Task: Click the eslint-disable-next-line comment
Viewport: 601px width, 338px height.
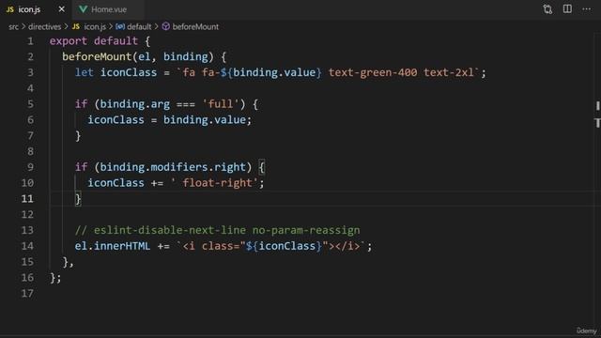Action: click(217, 230)
